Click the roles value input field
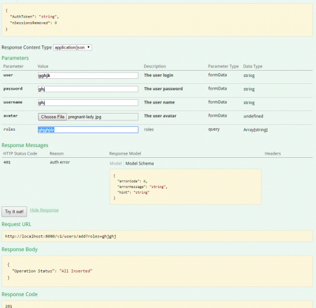The width and height of the screenshot is (316, 308). pyautogui.click(x=88, y=129)
